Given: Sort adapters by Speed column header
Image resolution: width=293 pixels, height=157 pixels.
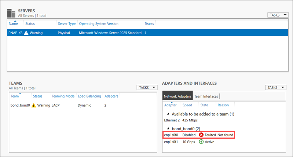Looking at the screenshot, I should tap(187, 105).
